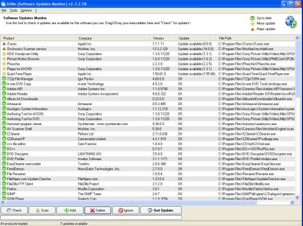Image resolution: width=303 pixels, height=226 pixels.
Task: Click the DVD Profiler product name
Action: (x=16, y=159)
